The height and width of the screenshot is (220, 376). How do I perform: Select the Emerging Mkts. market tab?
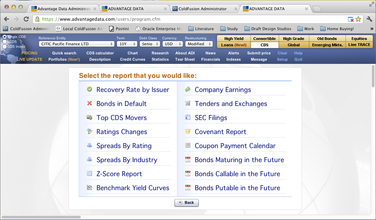(x=327, y=45)
